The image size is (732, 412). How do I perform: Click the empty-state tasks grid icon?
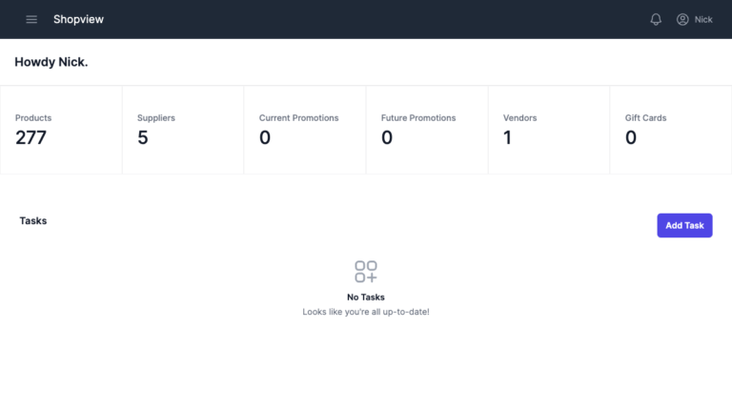pos(366,271)
